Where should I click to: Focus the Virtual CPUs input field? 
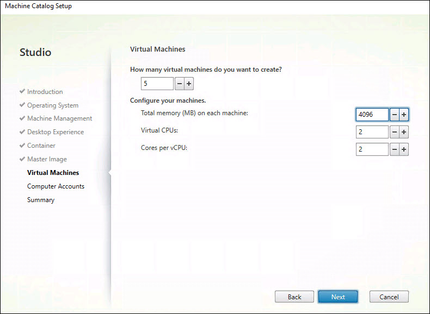click(x=372, y=132)
